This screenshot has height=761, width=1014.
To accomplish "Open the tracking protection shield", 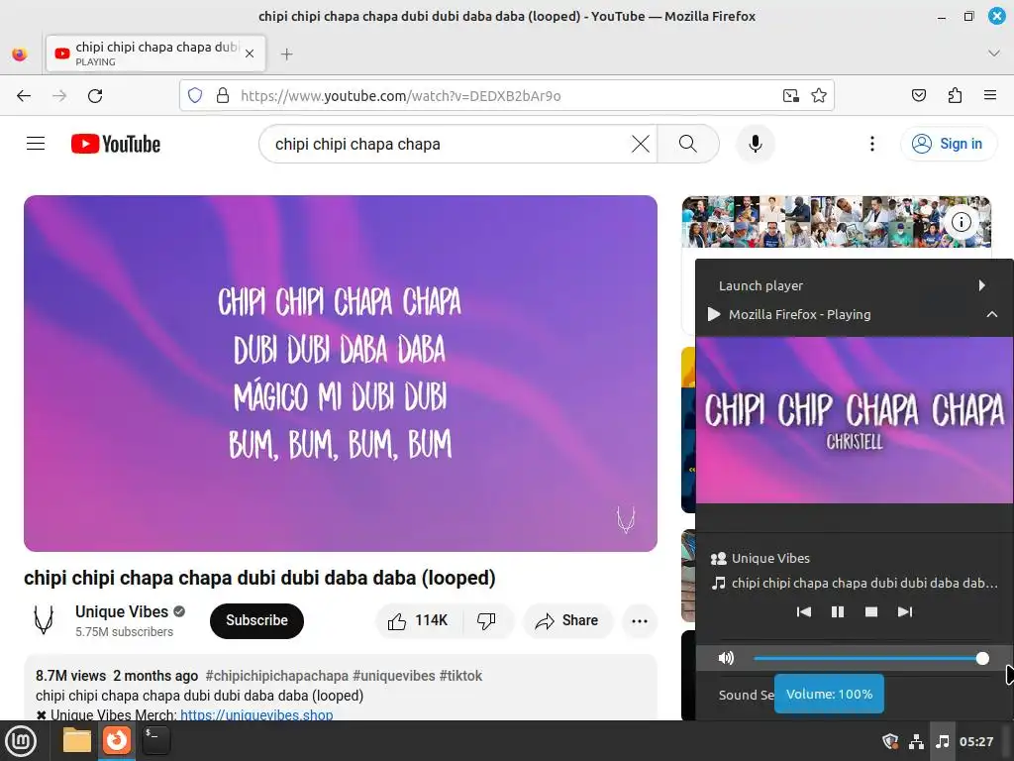I will [195, 96].
